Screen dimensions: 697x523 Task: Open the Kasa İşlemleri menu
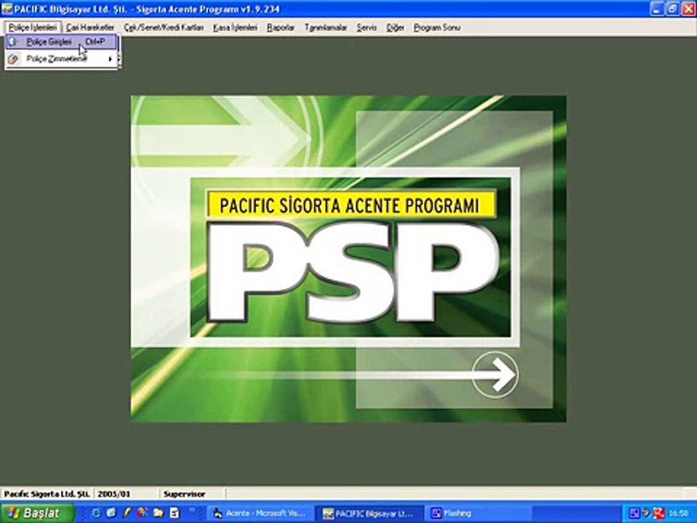[x=235, y=28]
